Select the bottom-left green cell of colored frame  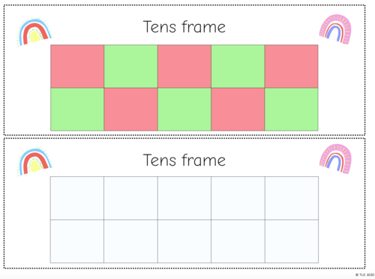(77, 109)
